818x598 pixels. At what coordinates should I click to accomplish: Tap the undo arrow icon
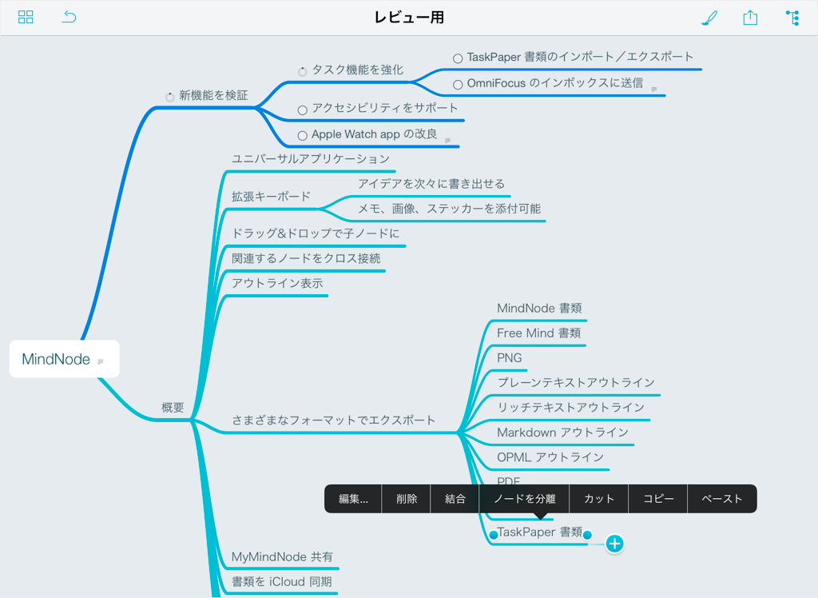click(69, 18)
